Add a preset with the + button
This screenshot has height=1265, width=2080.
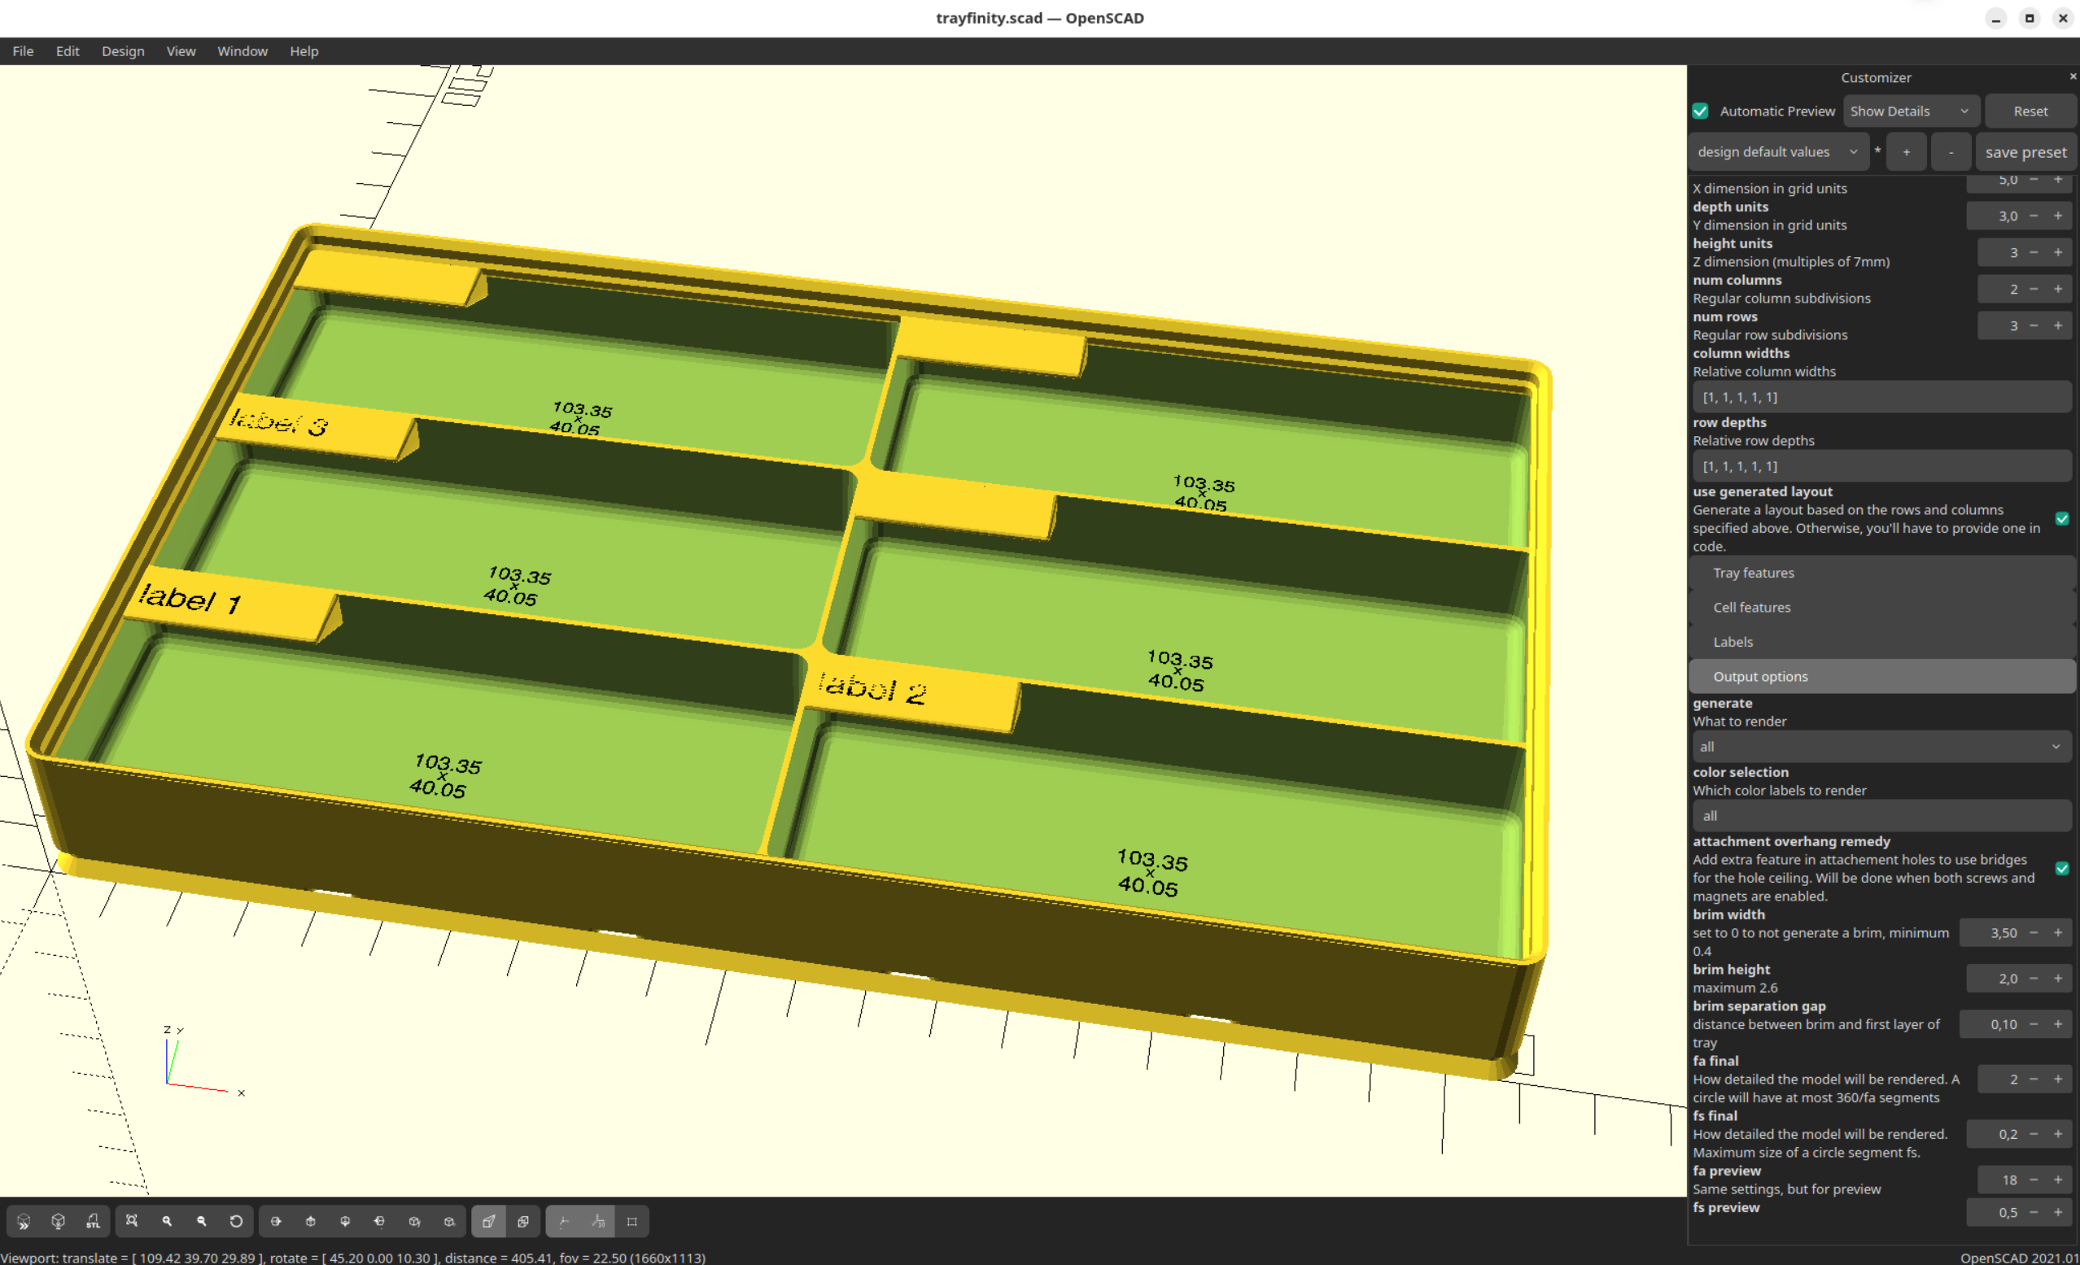pos(1906,152)
